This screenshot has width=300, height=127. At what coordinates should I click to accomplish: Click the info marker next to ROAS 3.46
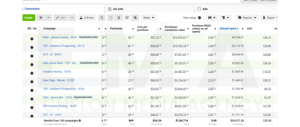pos(215,46)
